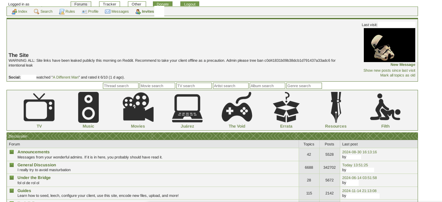Screen dimensions: 442x202
Task: Show new posts since last visit
Action: click(x=389, y=71)
